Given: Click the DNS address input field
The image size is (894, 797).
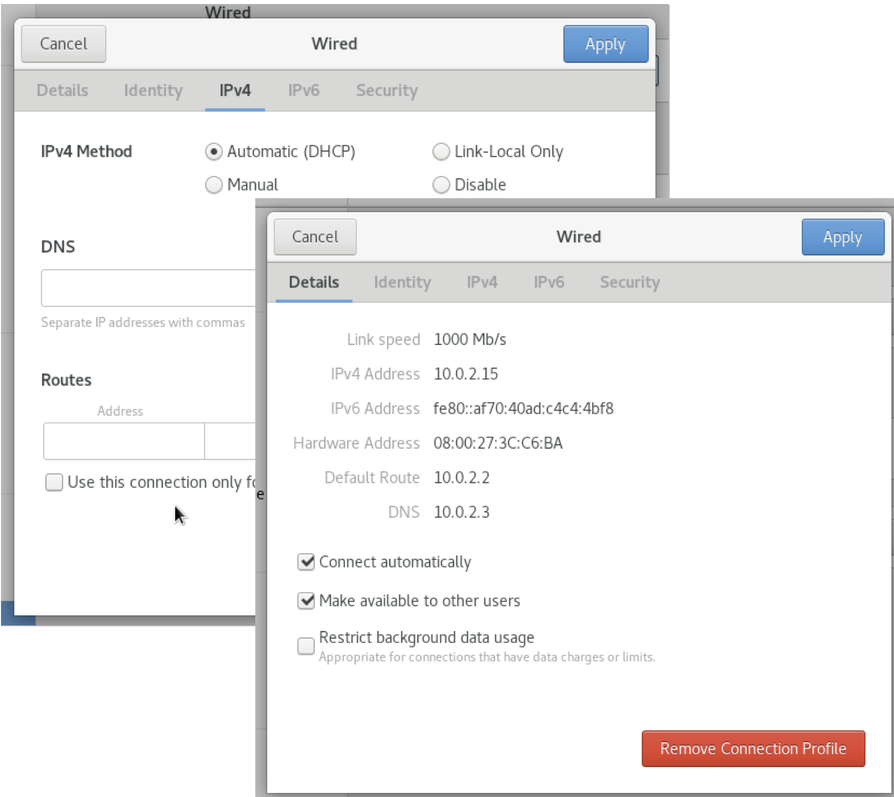Looking at the screenshot, I should click(x=148, y=288).
